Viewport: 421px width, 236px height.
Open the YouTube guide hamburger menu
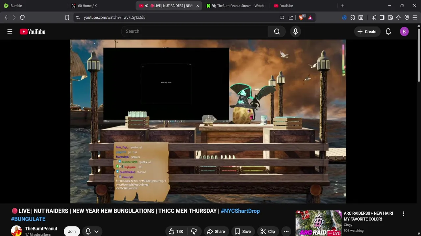[x=10, y=31]
